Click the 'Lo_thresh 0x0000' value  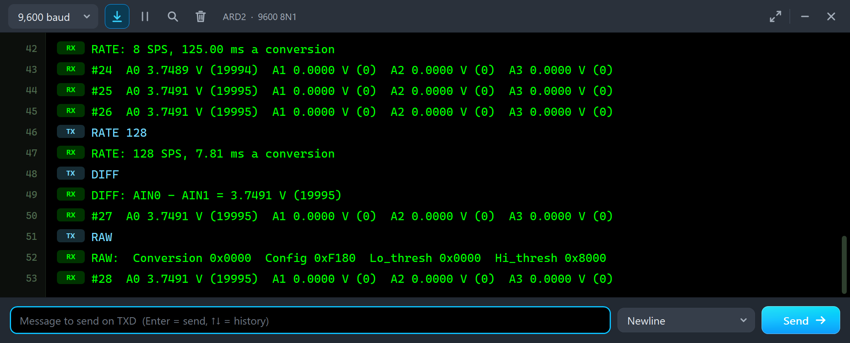tap(425, 258)
